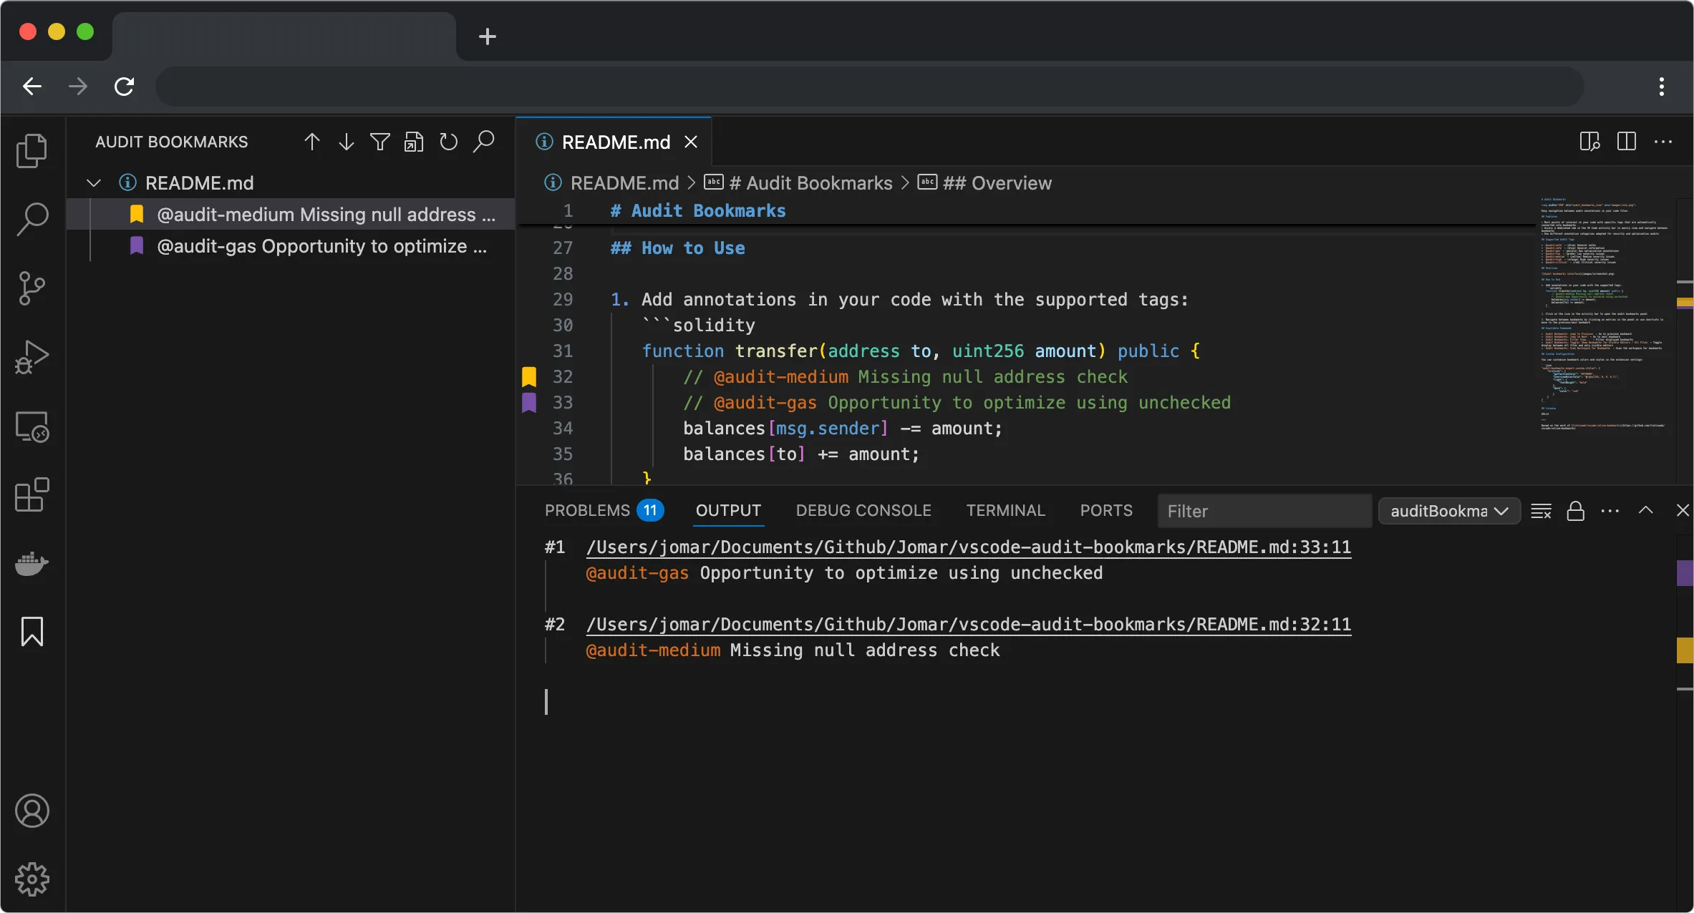Open the Run and Debug panel
The width and height of the screenshot is (1694, 913).
coord(32,356)
